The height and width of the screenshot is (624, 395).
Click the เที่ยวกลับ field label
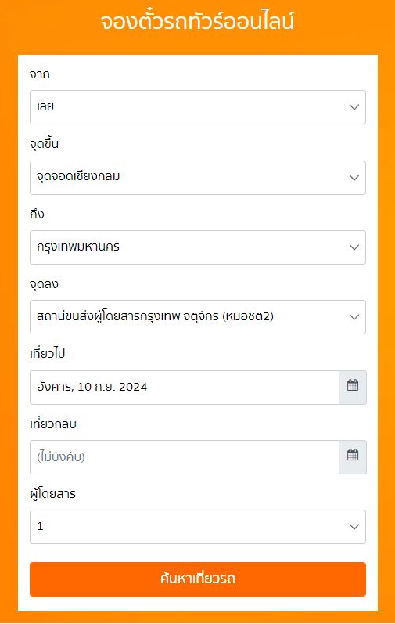pos(53,424)
